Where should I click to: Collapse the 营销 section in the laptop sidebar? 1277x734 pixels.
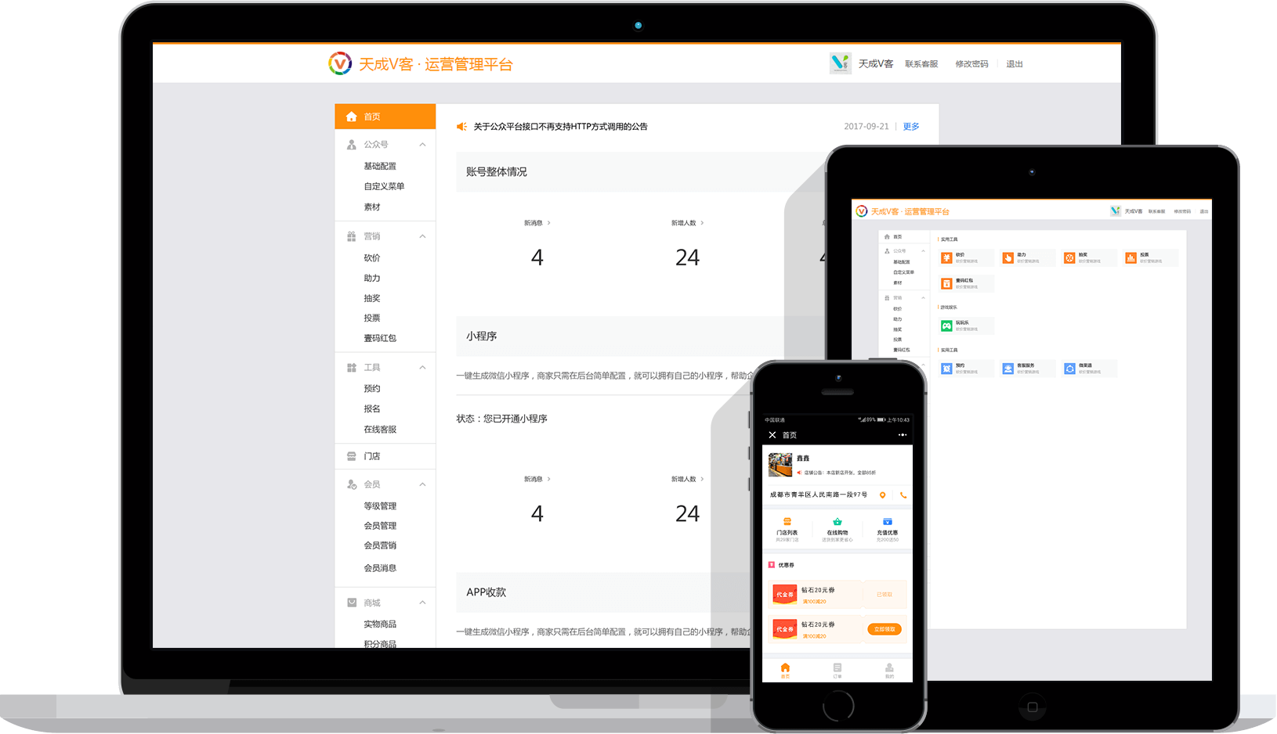[422, 236]
